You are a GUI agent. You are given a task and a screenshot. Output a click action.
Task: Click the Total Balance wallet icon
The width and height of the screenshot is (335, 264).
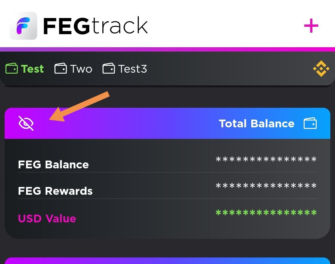click(x=310, y=123)
